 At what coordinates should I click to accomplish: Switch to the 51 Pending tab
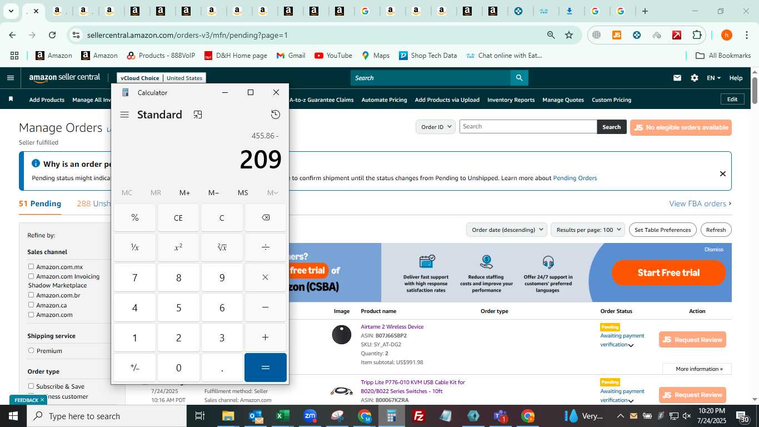[40, 203]
